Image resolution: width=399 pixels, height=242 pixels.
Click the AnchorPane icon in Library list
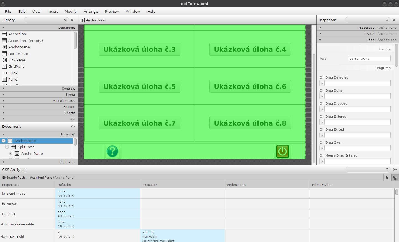tap(4, 47)
